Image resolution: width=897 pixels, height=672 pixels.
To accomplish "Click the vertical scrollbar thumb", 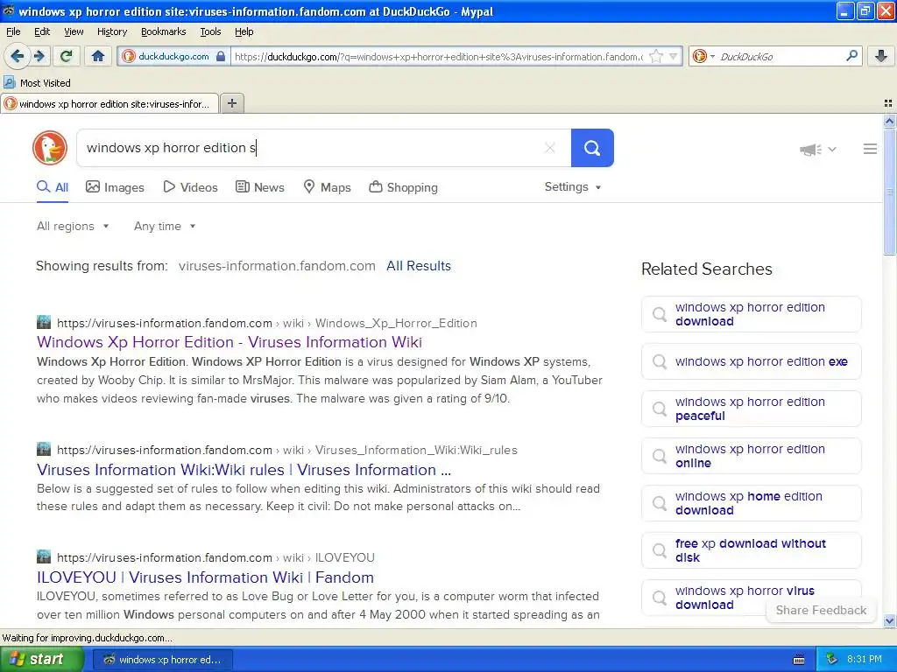I will (x=889, y=192).
